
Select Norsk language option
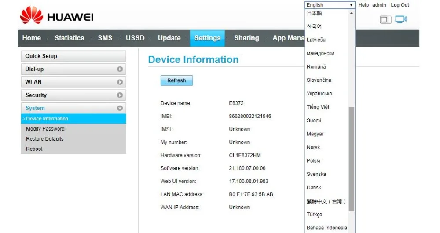click(x=313, y=147)
